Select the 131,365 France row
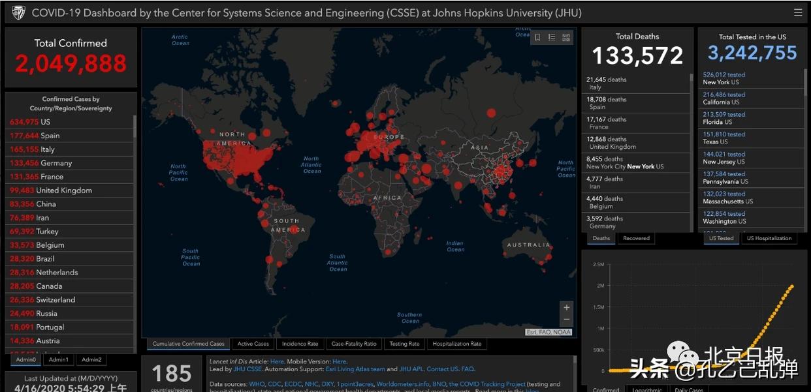 coord(71,177)
